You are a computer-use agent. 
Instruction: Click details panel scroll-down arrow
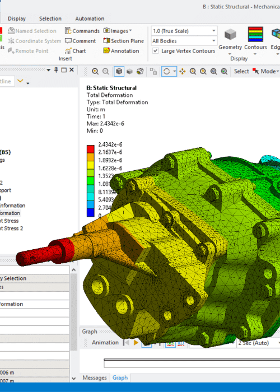point(73,379)
